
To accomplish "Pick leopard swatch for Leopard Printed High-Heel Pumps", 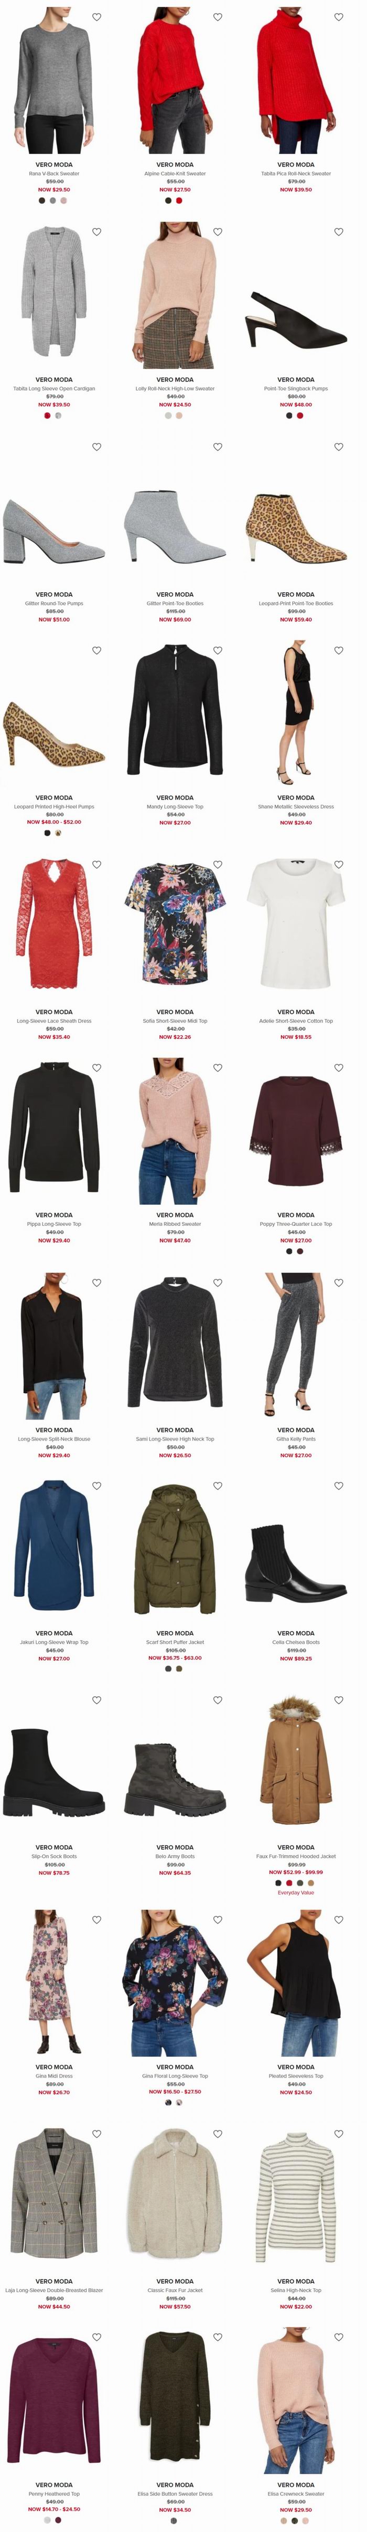I will point(59,833).
